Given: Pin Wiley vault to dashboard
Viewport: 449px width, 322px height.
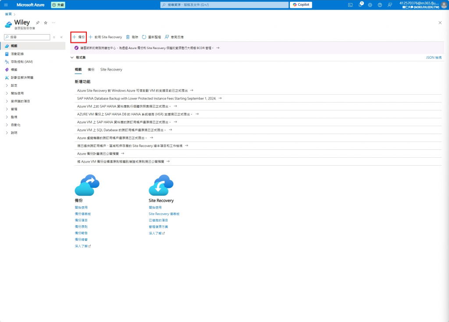Looking at the screenshot, I should click(38, 23).
